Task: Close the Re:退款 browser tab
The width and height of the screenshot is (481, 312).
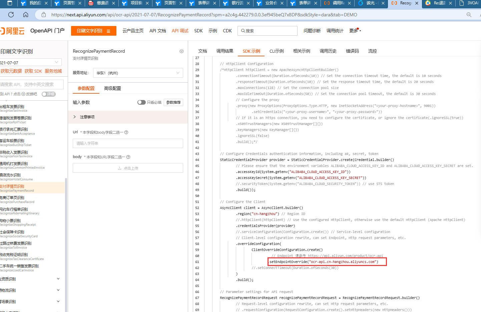Action: click(450, 3)
